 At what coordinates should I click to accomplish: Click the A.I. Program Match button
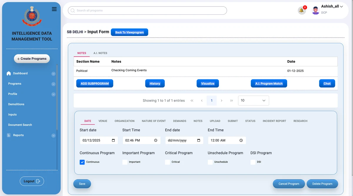point(269,83)
